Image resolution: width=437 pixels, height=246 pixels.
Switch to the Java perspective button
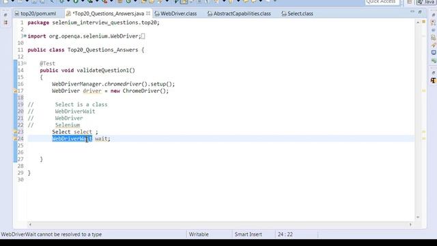[x=426, y=2]
